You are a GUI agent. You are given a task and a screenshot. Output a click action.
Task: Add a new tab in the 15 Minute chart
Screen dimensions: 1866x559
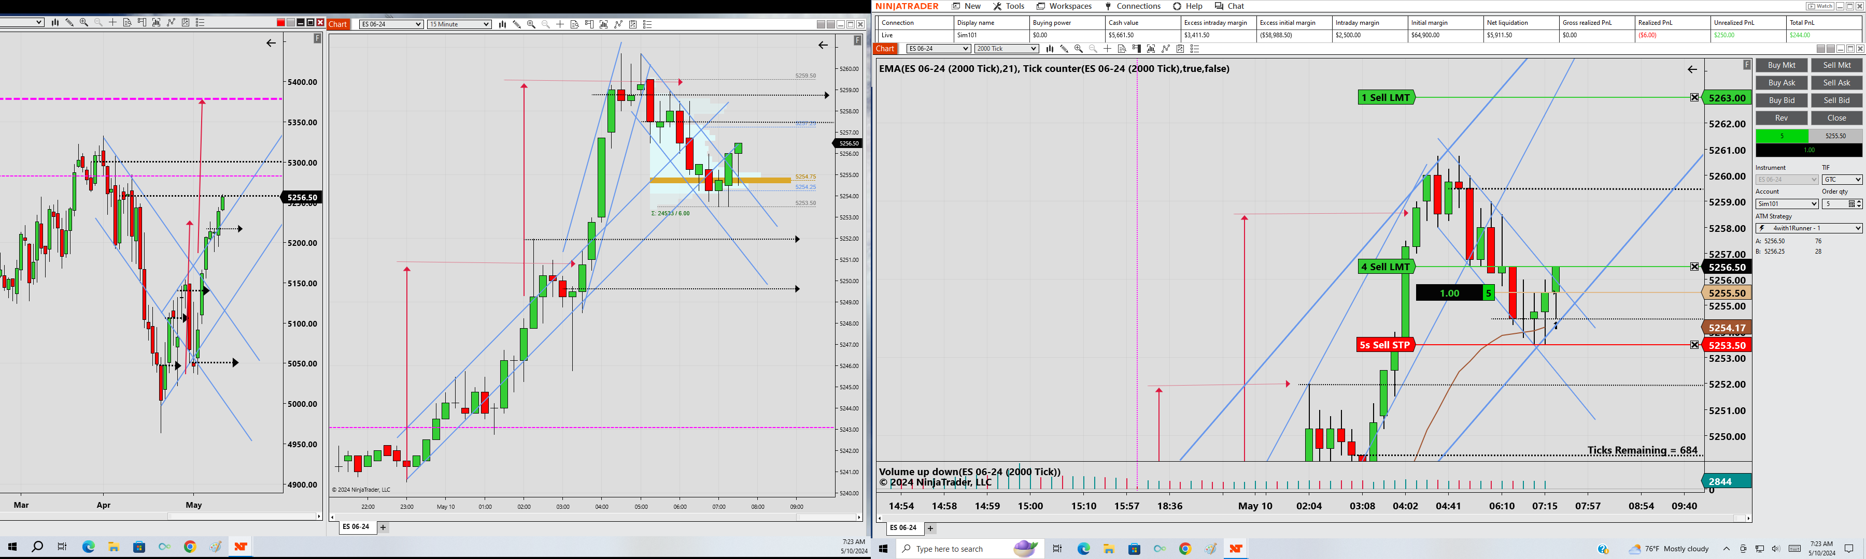(x=383, y=527)
